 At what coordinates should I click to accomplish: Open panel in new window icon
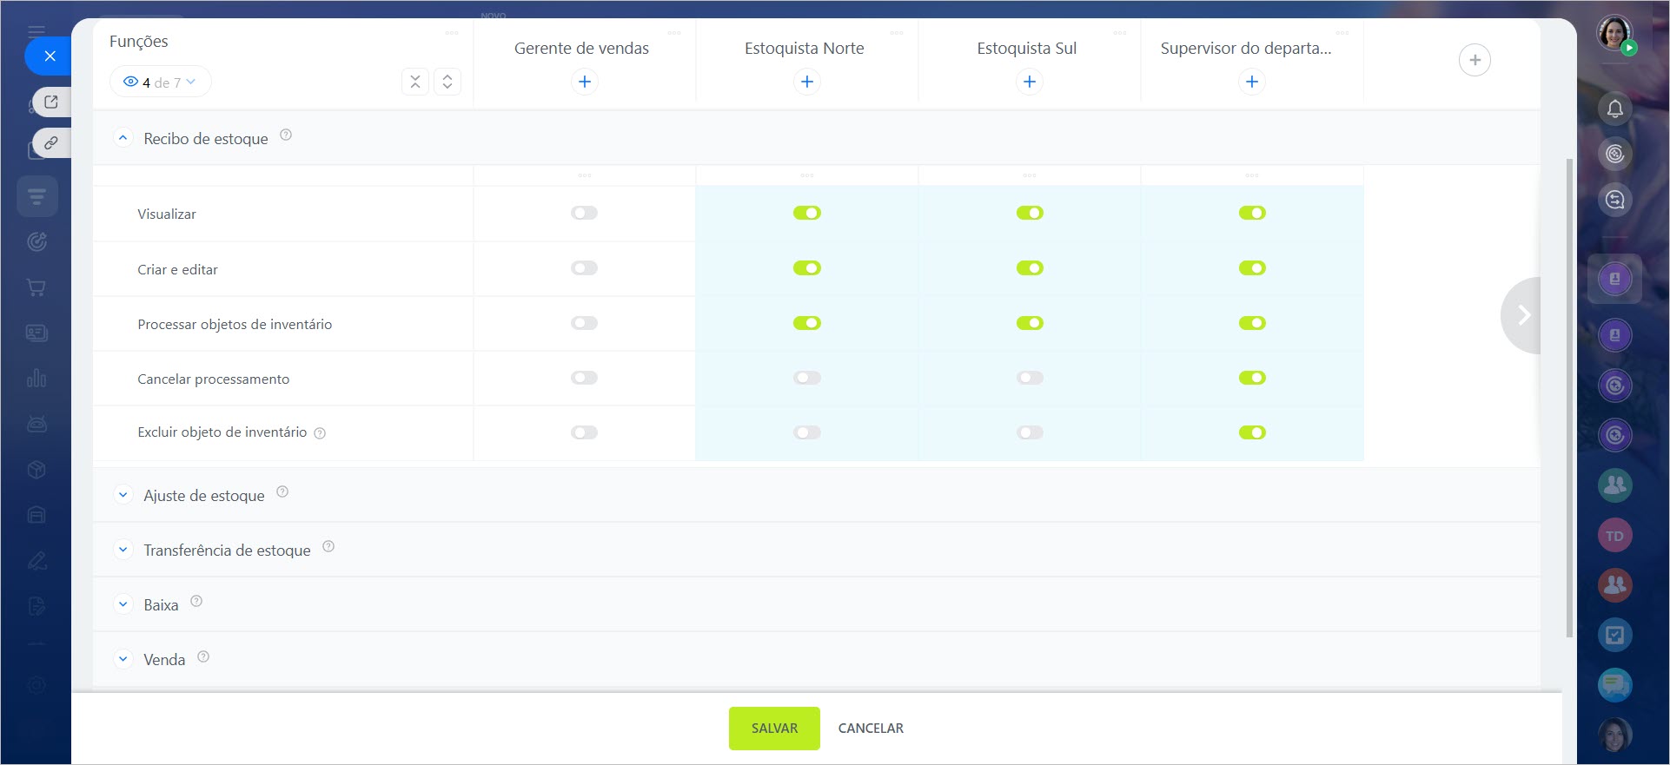coord(51,102)
